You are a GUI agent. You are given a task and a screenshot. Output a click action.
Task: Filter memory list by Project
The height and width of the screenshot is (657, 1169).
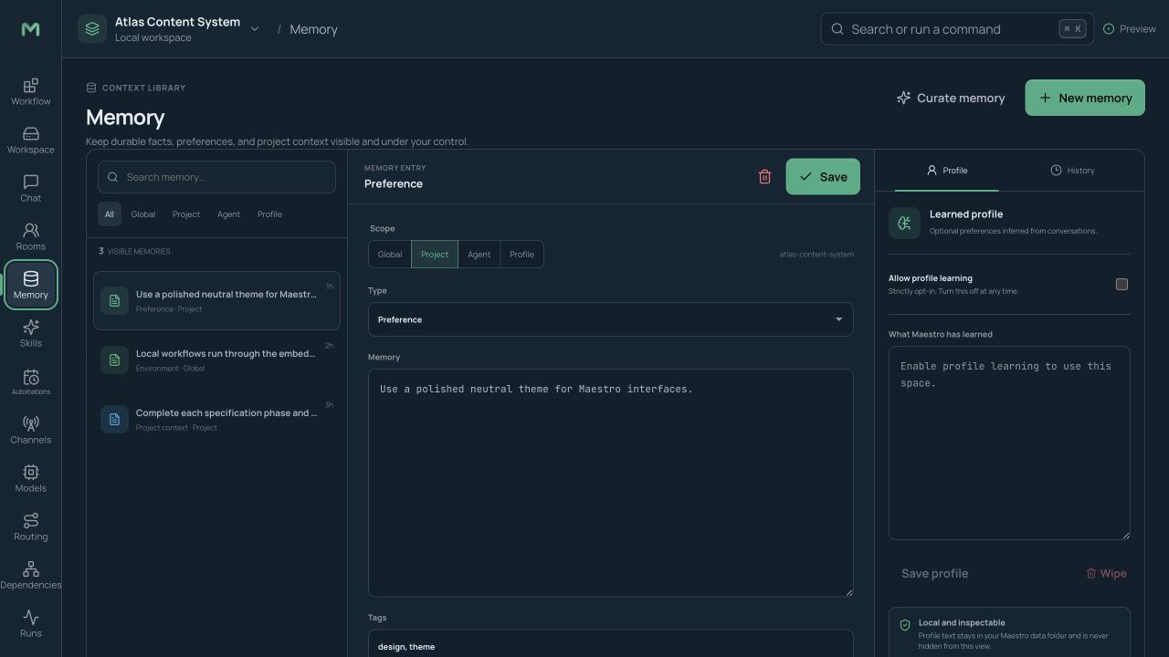click(x=186, y=214)
